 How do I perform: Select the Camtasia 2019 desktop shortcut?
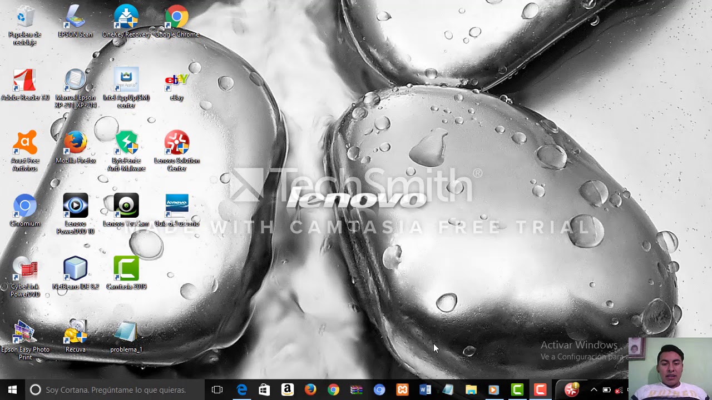coord(126,273)
